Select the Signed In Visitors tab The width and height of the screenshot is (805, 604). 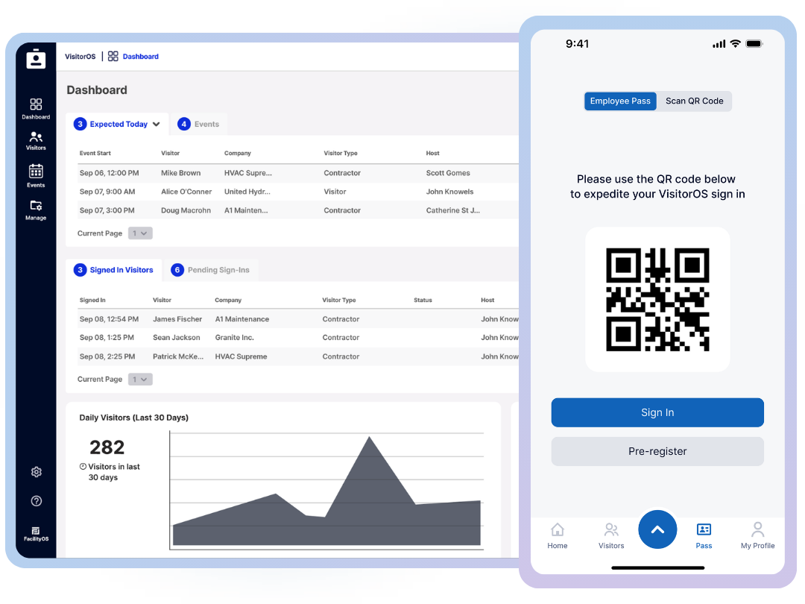click(x=113, y=270)
